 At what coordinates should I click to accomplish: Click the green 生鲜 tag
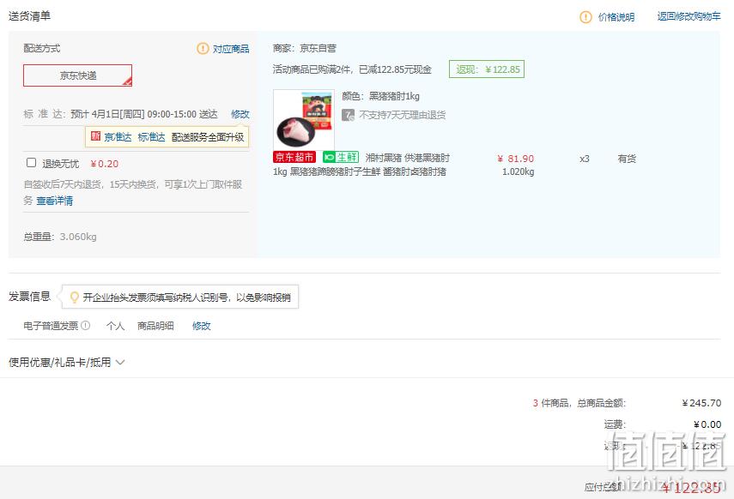(x=341, y=158)
